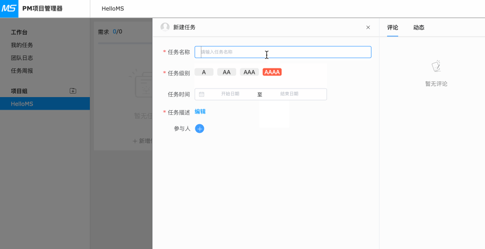The height and width of the screenshot is (249, 485).
Task: Click the 工作台 section heading
Action: [x=19, y=32]
